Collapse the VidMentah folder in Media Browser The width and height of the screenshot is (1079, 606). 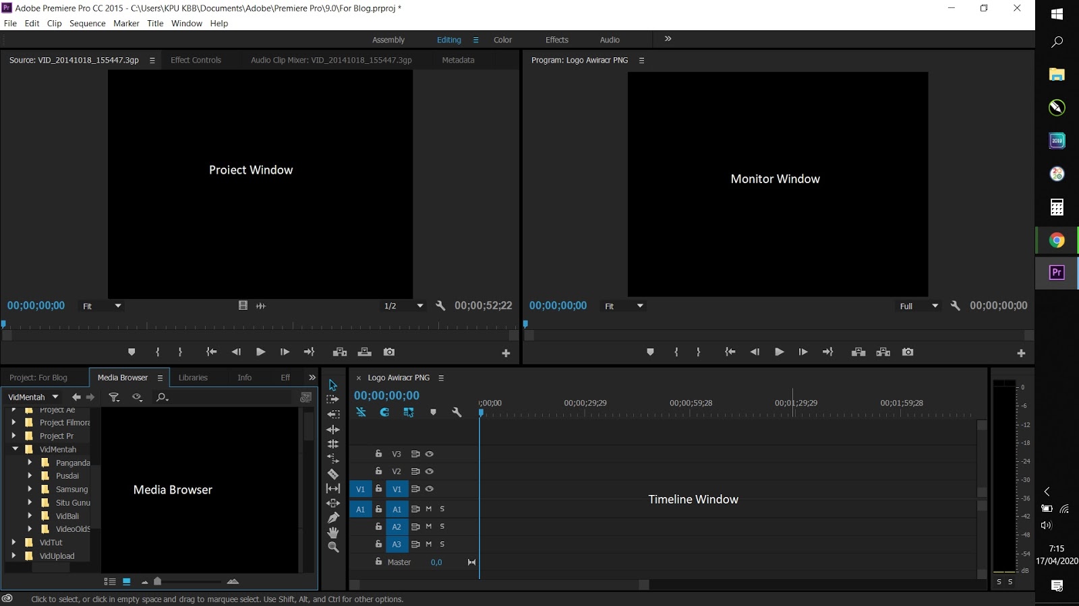coord(16,449)
